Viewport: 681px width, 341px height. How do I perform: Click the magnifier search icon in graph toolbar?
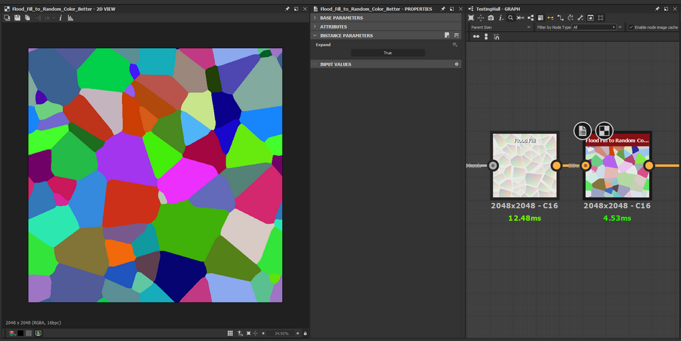[x=511, y=18]
